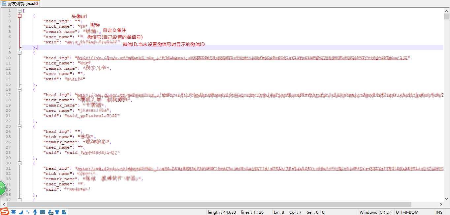
Task: Click line number 22 in the margin
Action: click(x=8, y=121)
